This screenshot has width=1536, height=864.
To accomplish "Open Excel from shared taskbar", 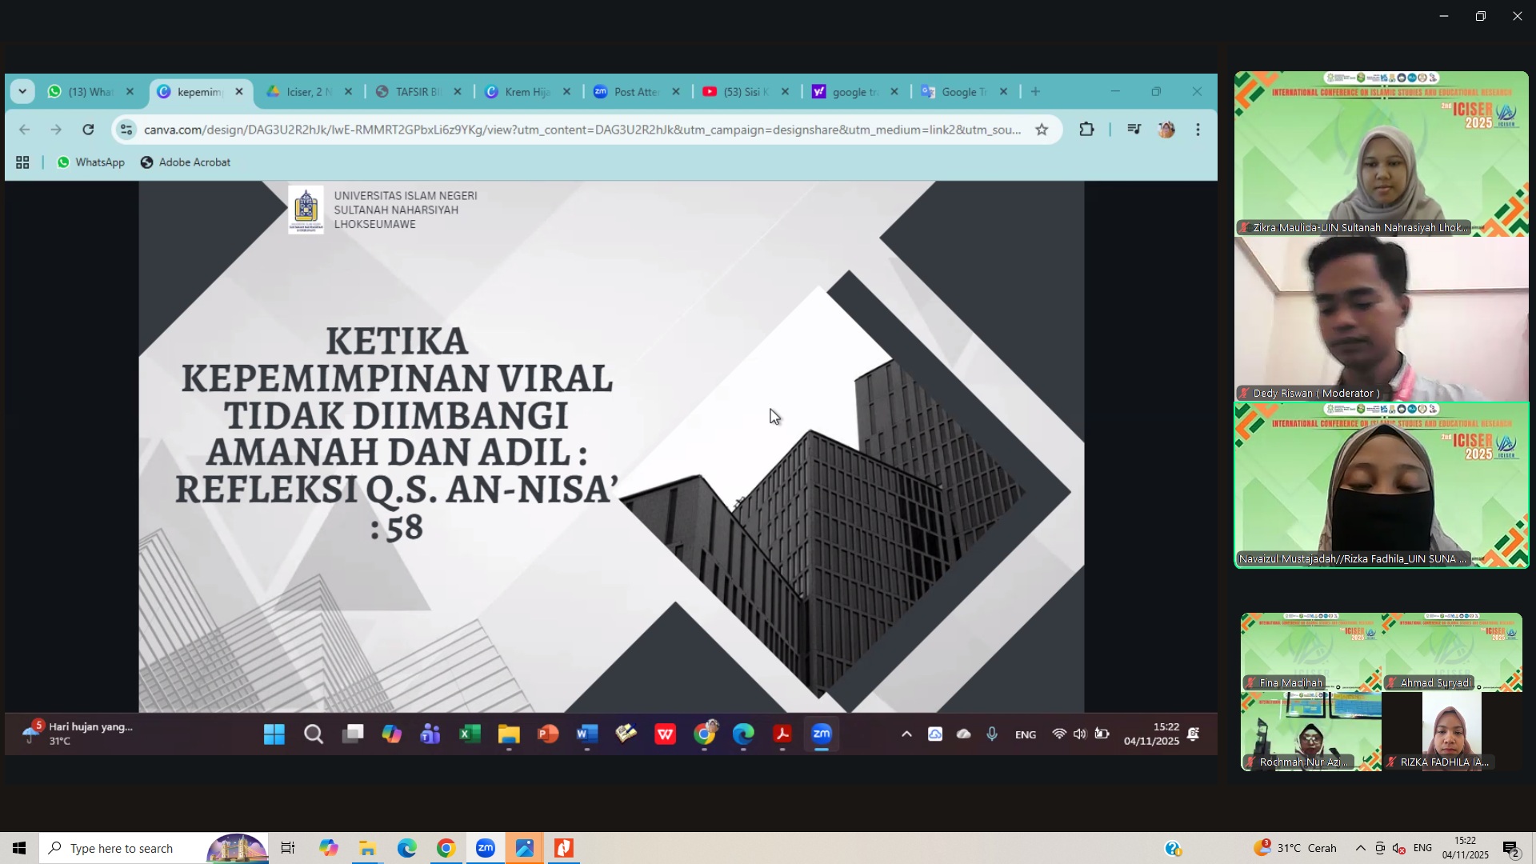I will point(470,734).
